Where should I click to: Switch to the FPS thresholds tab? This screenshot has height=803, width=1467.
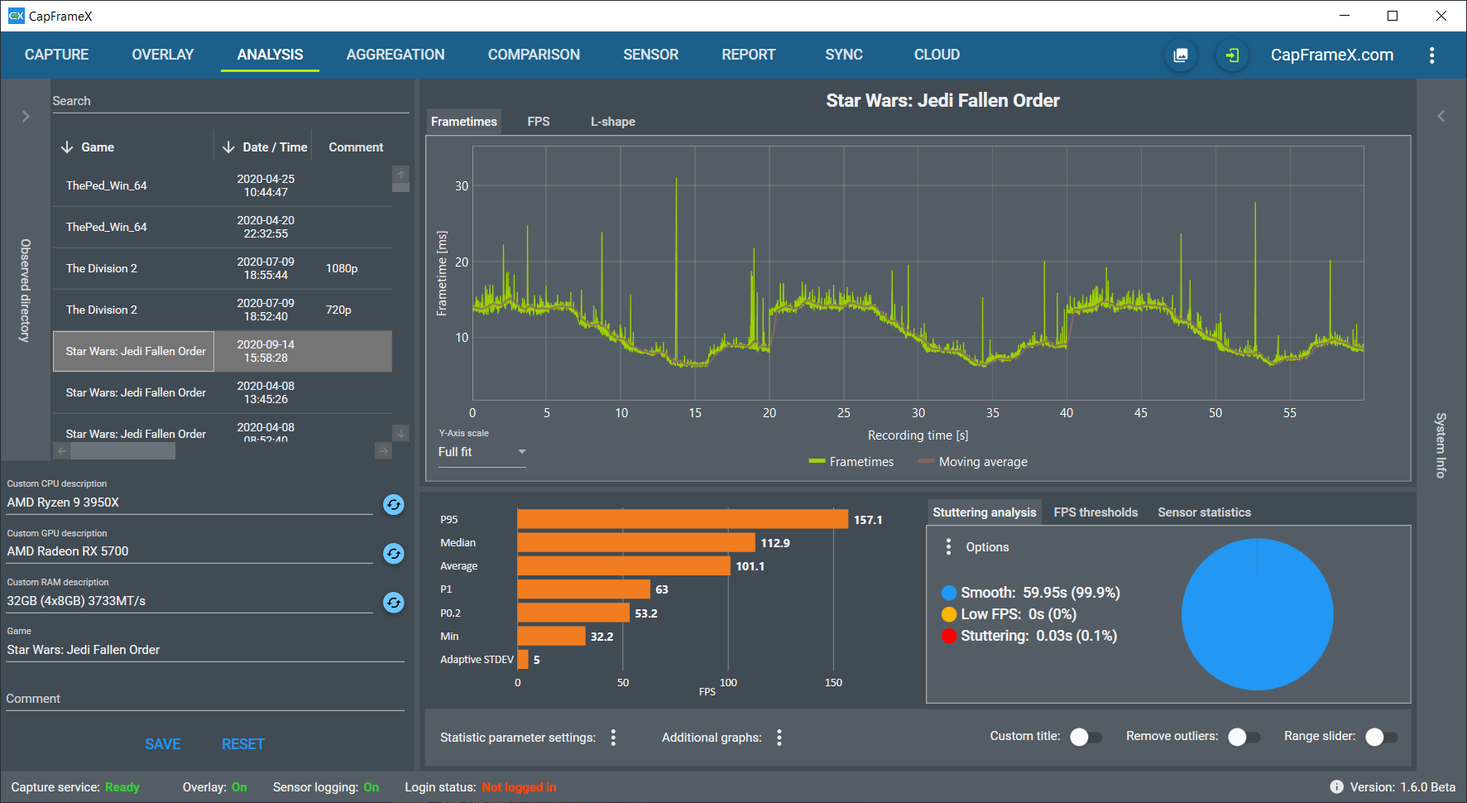(1095, 512)
